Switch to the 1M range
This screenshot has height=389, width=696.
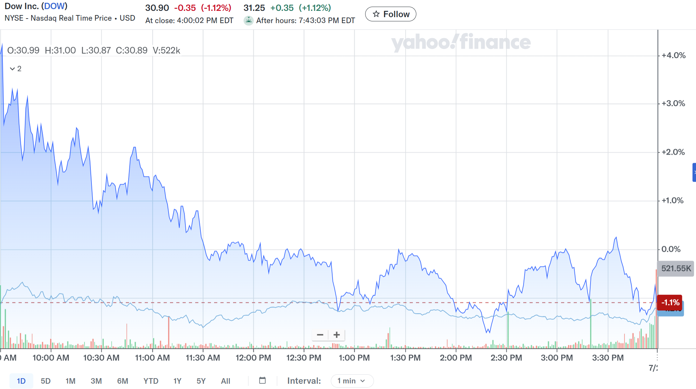[70, 381]
